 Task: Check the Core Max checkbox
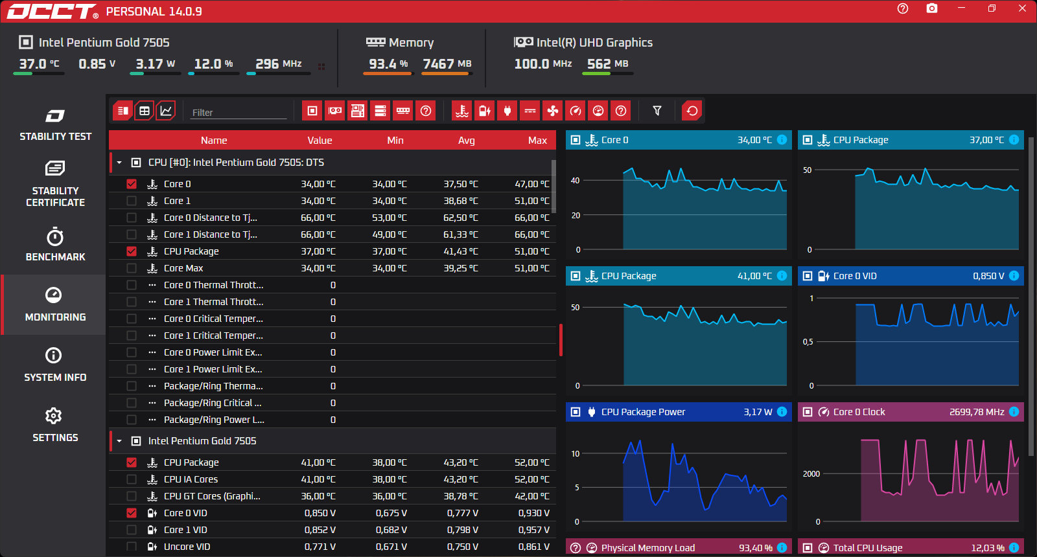pos(132,268)
